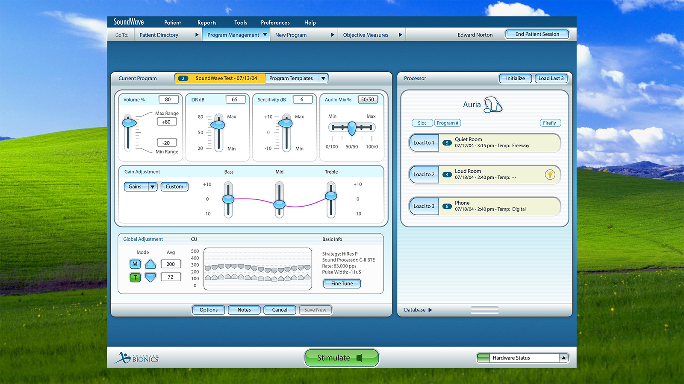Click the SoundWave logo
Screen dimensions: 684x384
point(129,22)
